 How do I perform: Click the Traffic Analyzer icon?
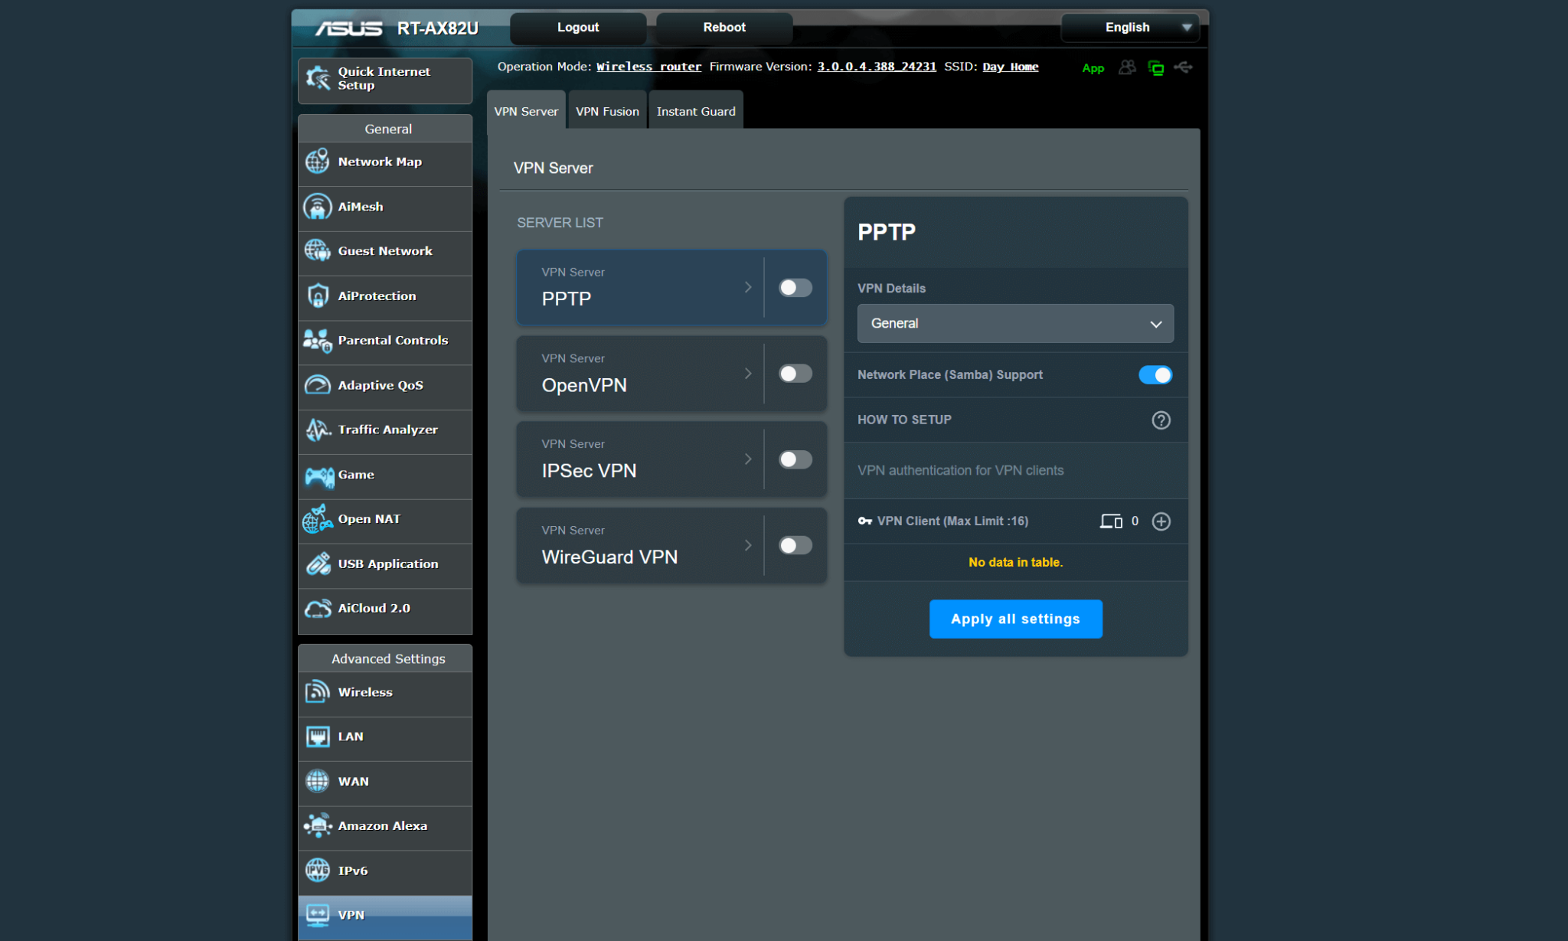(318, 430)
